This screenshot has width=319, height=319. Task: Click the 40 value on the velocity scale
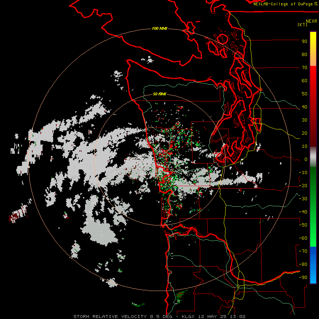pos(304,107)
